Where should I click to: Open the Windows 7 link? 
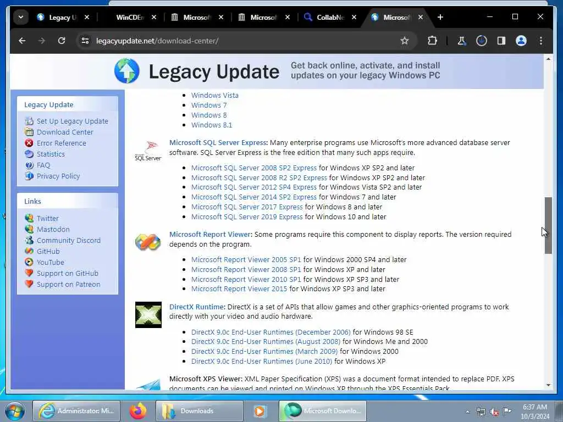point(209,105)
